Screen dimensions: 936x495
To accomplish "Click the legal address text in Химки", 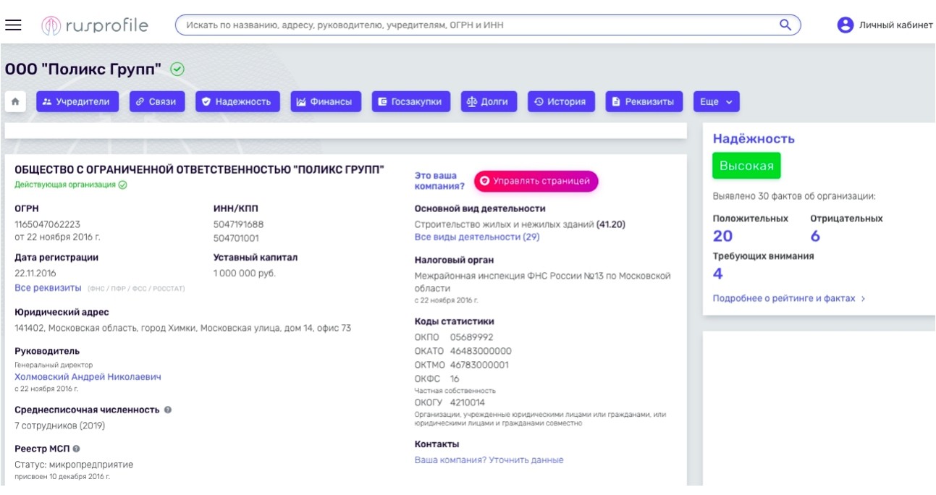I will (x=182, y=329).
